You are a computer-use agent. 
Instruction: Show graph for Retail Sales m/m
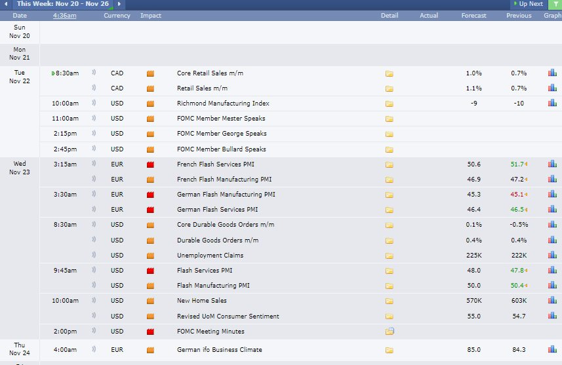[552, 88]
